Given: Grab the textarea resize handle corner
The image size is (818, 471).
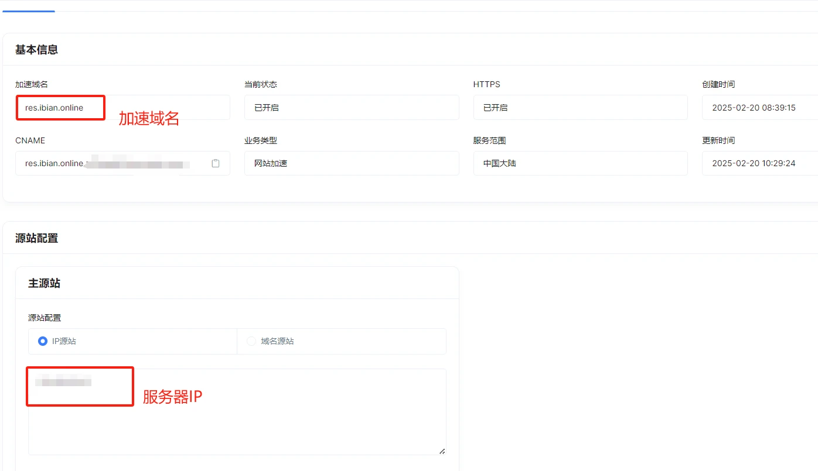Looking at the screenshot, I should (x=442, y=451).
